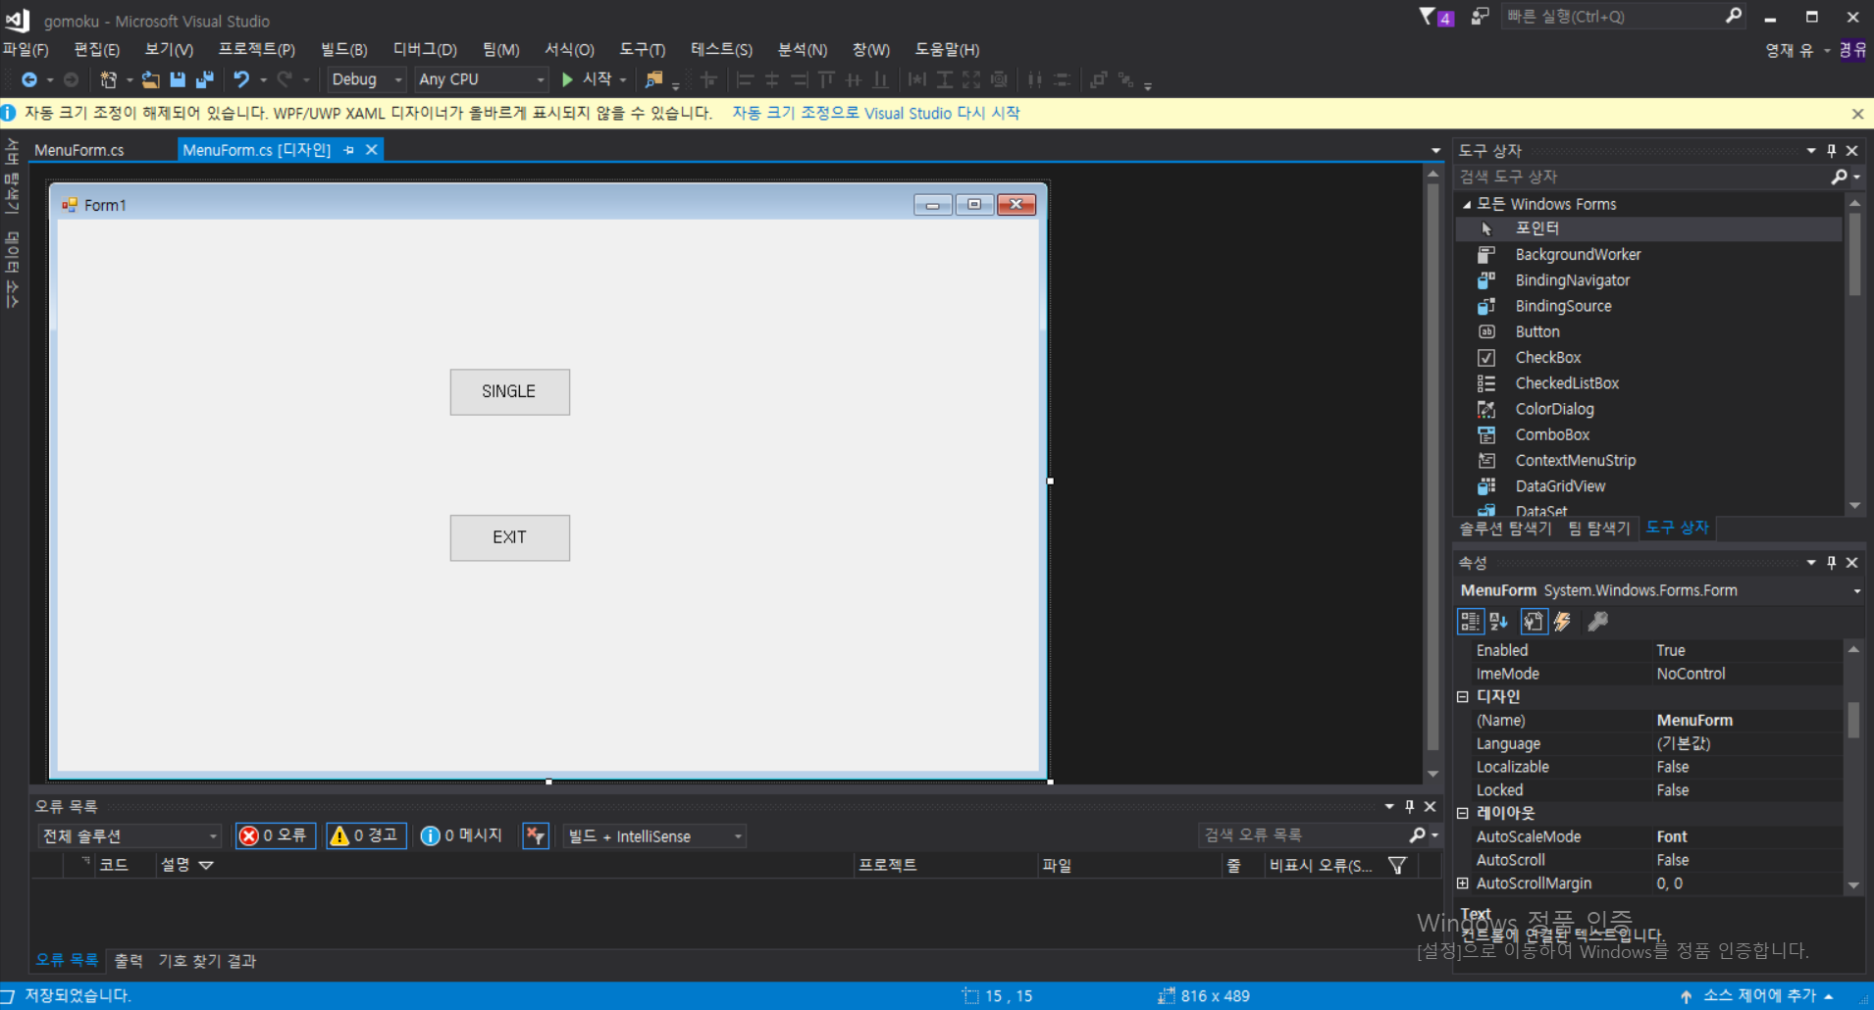Open the MenuForm object selector dropdown
This screenshot has height=1010, width=1874.
tap(1856, 590)
